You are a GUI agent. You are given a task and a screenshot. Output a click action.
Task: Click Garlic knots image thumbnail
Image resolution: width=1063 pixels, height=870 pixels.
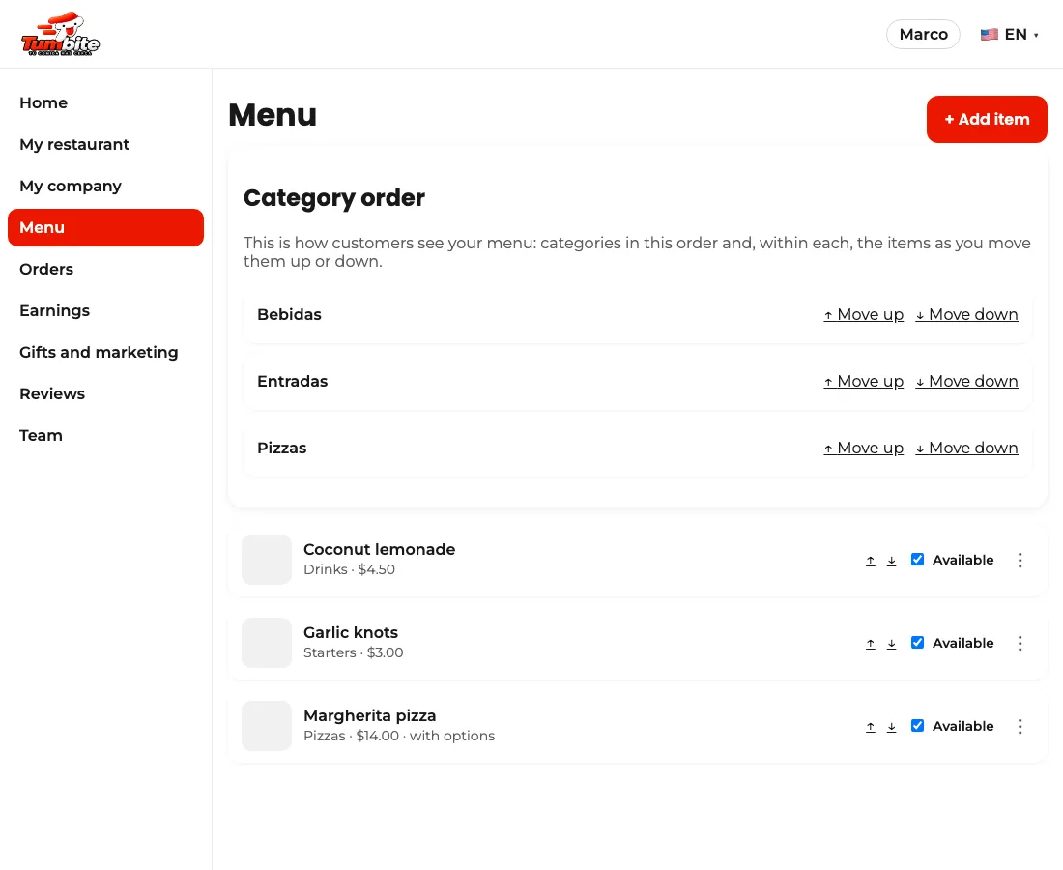(x=267, y=643)
